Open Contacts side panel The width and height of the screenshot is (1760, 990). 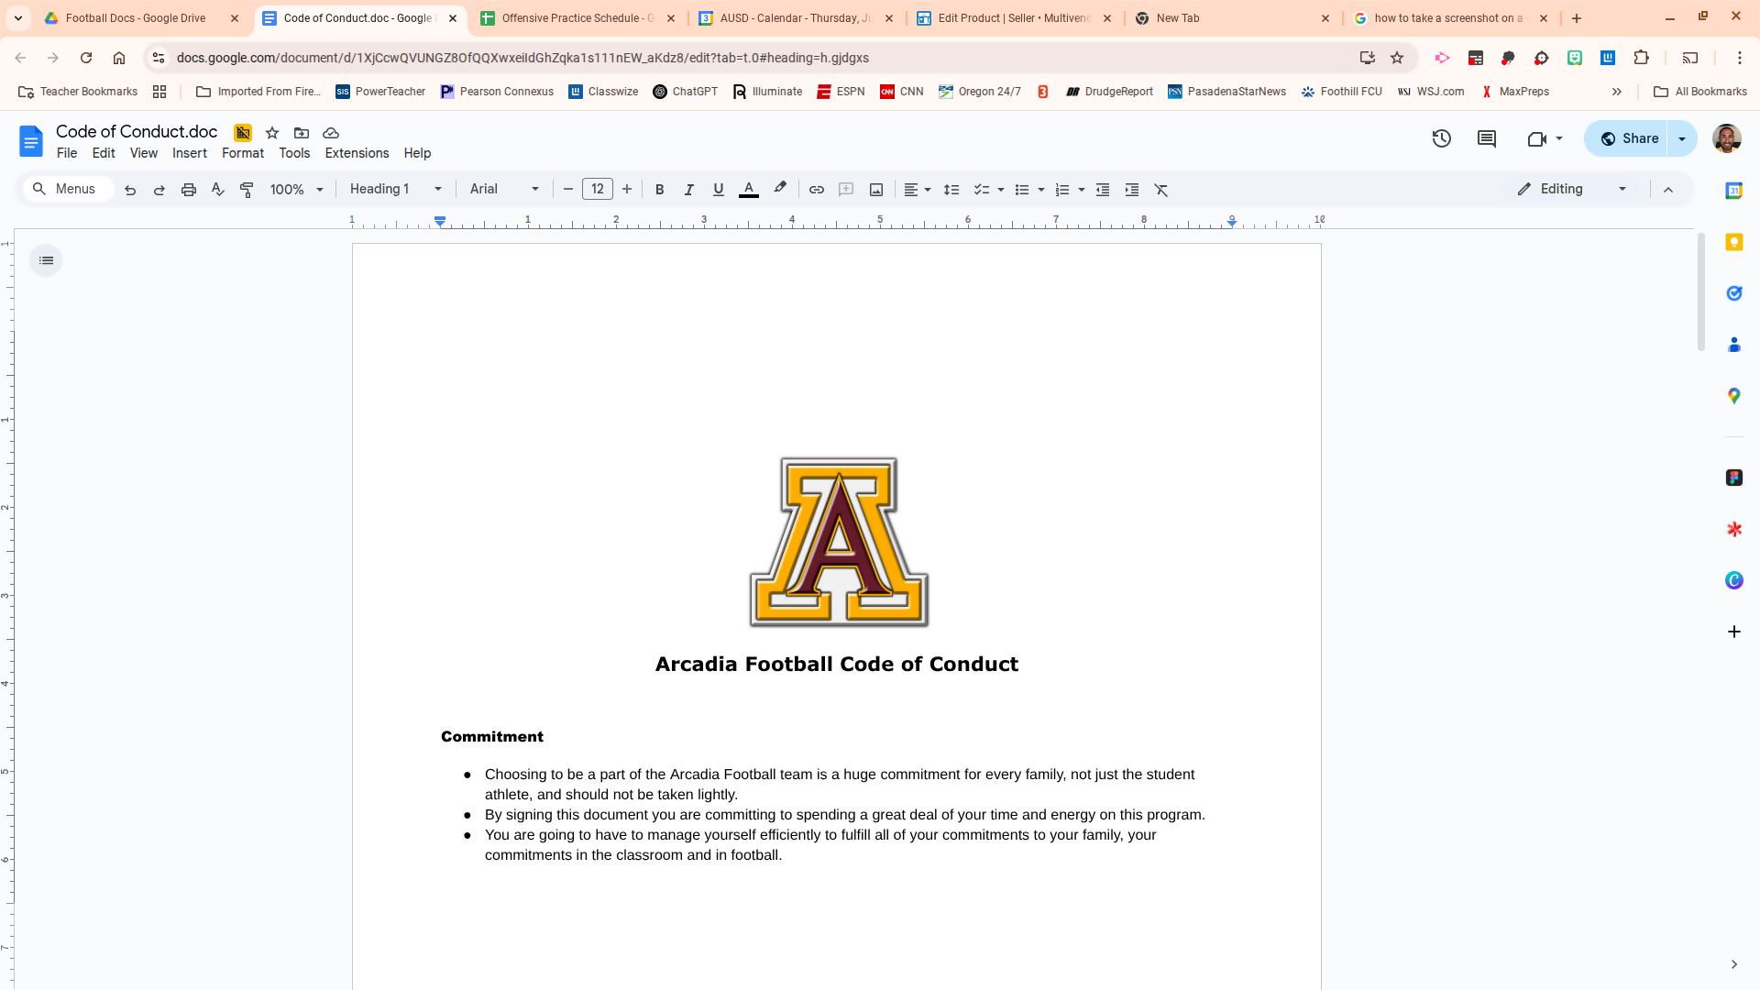click(1733, 345)
